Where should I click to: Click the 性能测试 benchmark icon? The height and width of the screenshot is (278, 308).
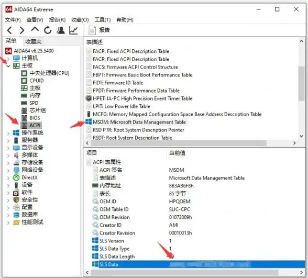[16, 222]
